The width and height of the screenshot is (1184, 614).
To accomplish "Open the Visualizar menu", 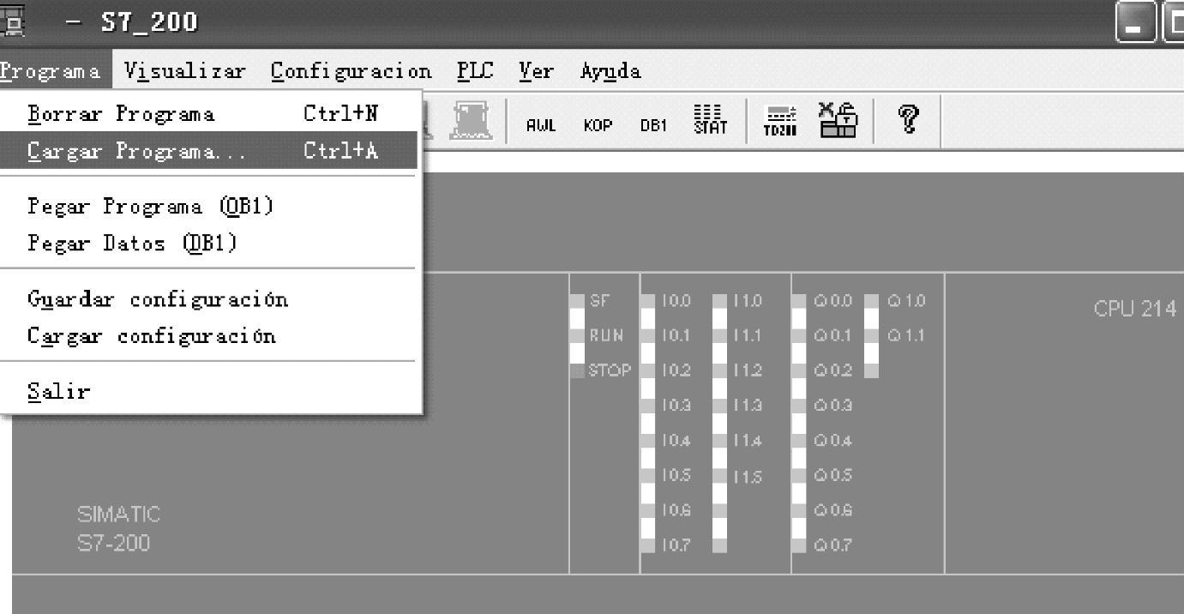I will pyautogui.click(x=185, y=69).
